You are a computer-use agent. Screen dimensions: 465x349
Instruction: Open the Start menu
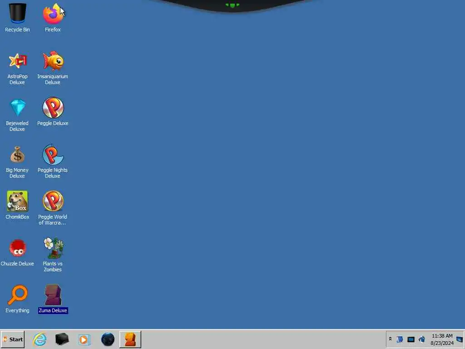[x=12, y=339]
